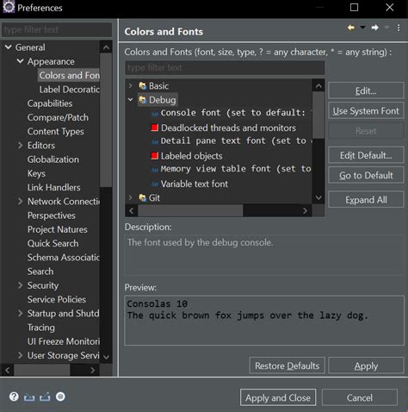Select Colors and Fonts in sidebar tree
The image size is (408, 412).
tap(69, 75)
